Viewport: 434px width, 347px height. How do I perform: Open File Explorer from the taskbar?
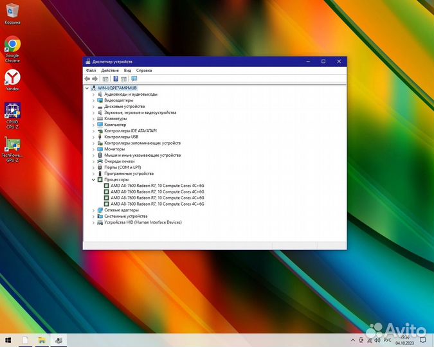click(42, 341)
